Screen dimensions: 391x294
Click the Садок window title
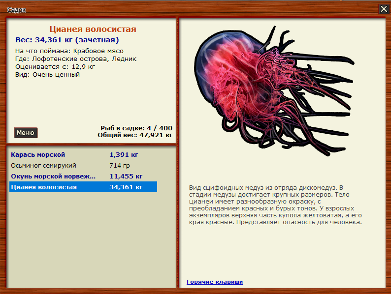16,10
